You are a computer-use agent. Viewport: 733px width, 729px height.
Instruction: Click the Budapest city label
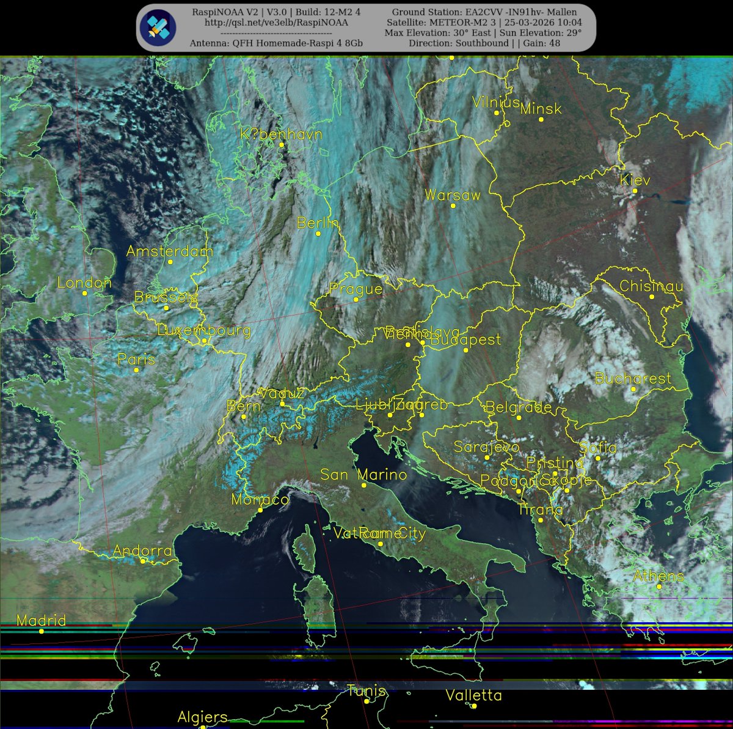point(465,340)
